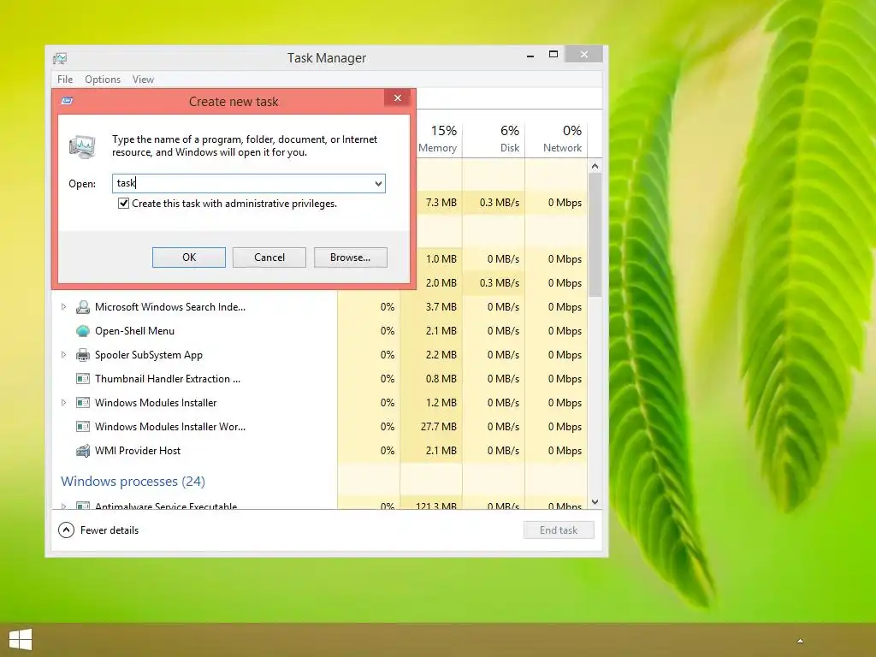Viewport: 876px width, 657px height.
Task: Open the Options menu
Action: pyautogui.click(x=103, y=80)
